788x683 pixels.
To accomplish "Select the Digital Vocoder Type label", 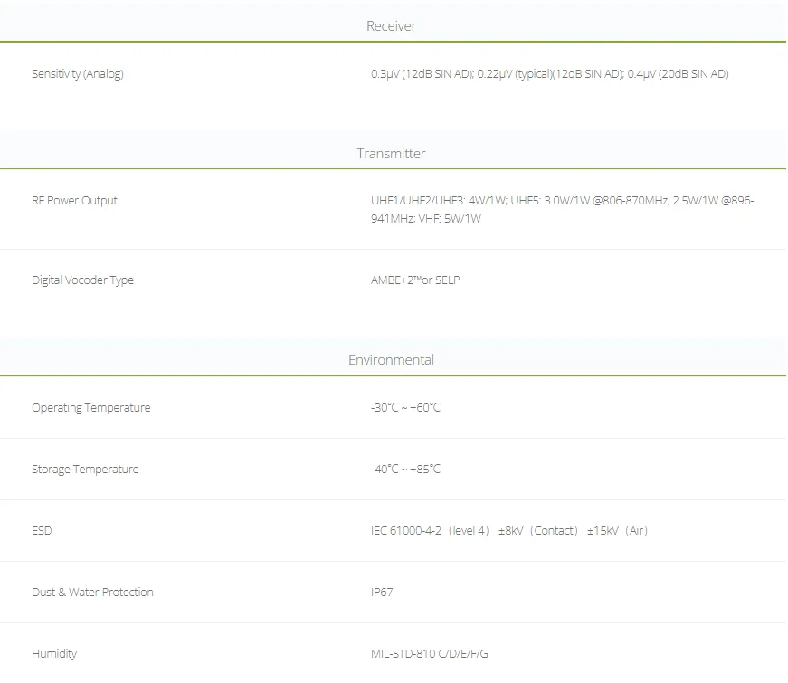I will tap(82, 280).
